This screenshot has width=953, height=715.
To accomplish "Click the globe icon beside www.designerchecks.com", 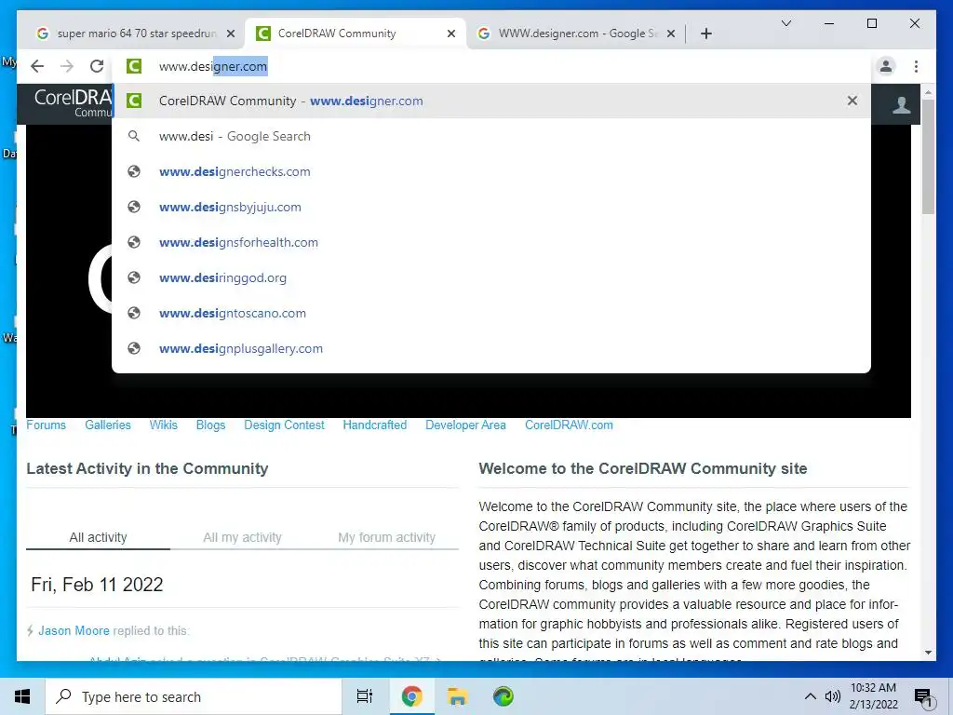I will pyautogui.click(x=134, y=171).
